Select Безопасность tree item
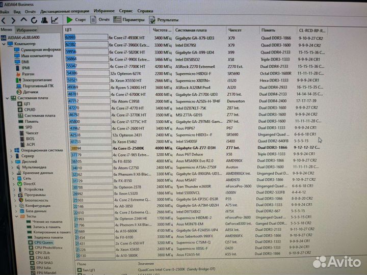The image size is (367, 275). coord(33,200)
